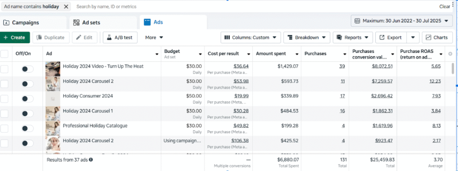Click the Export arrow icon
The height and width of the screenshot is (171, 458).
382,38
